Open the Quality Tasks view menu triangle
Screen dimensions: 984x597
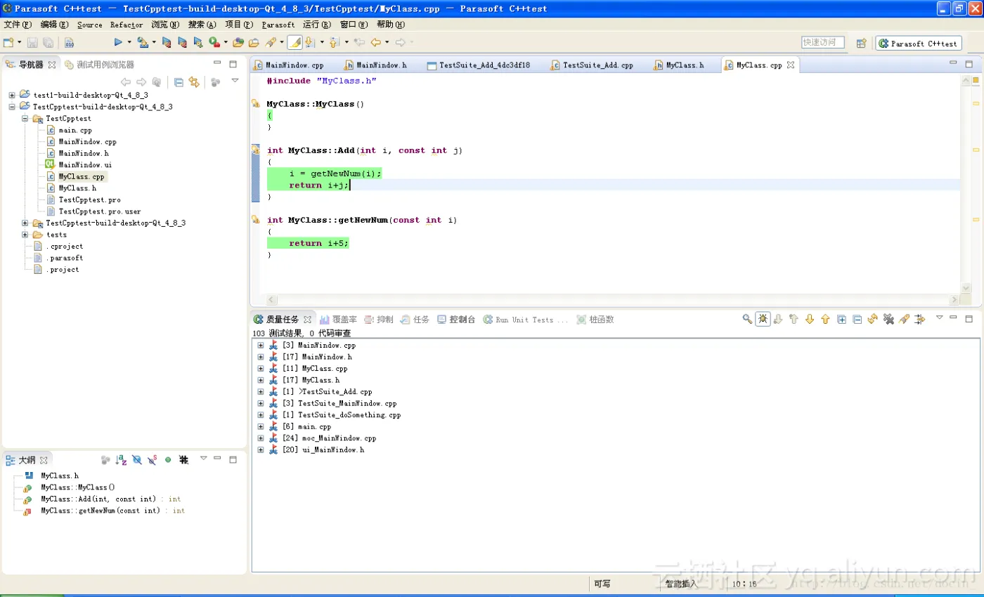(x=940, y=317)
